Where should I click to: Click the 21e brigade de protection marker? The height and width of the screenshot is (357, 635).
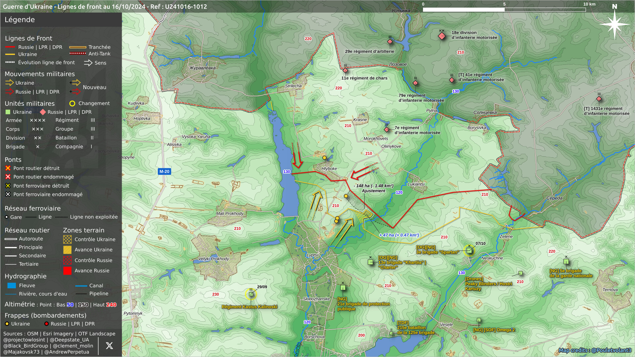coord(343,288)
